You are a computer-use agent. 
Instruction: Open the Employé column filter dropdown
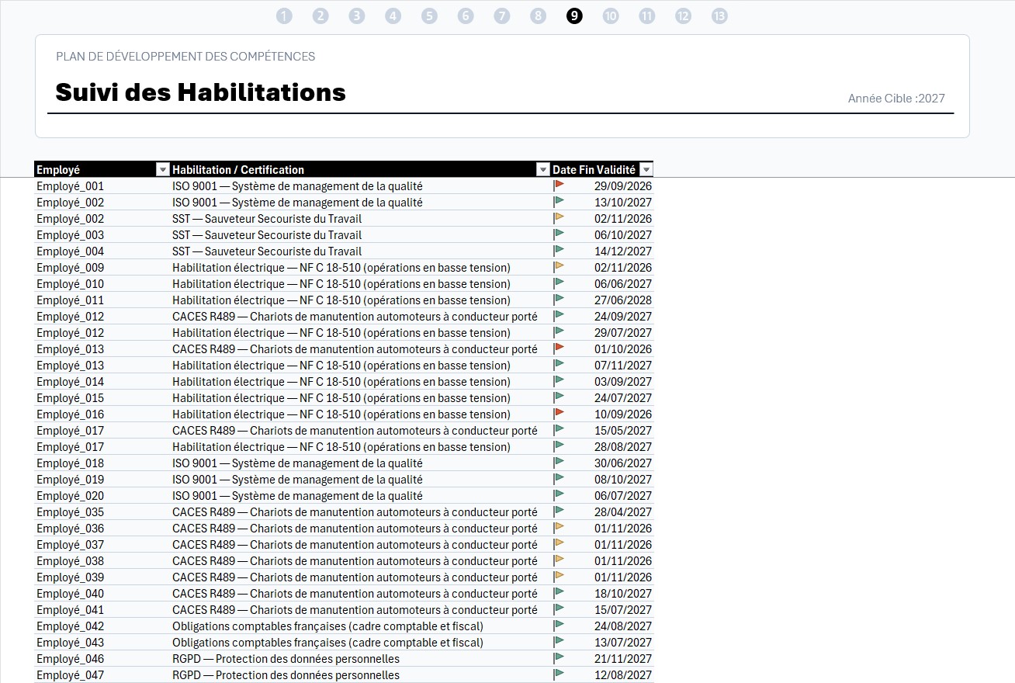point(162,170)
